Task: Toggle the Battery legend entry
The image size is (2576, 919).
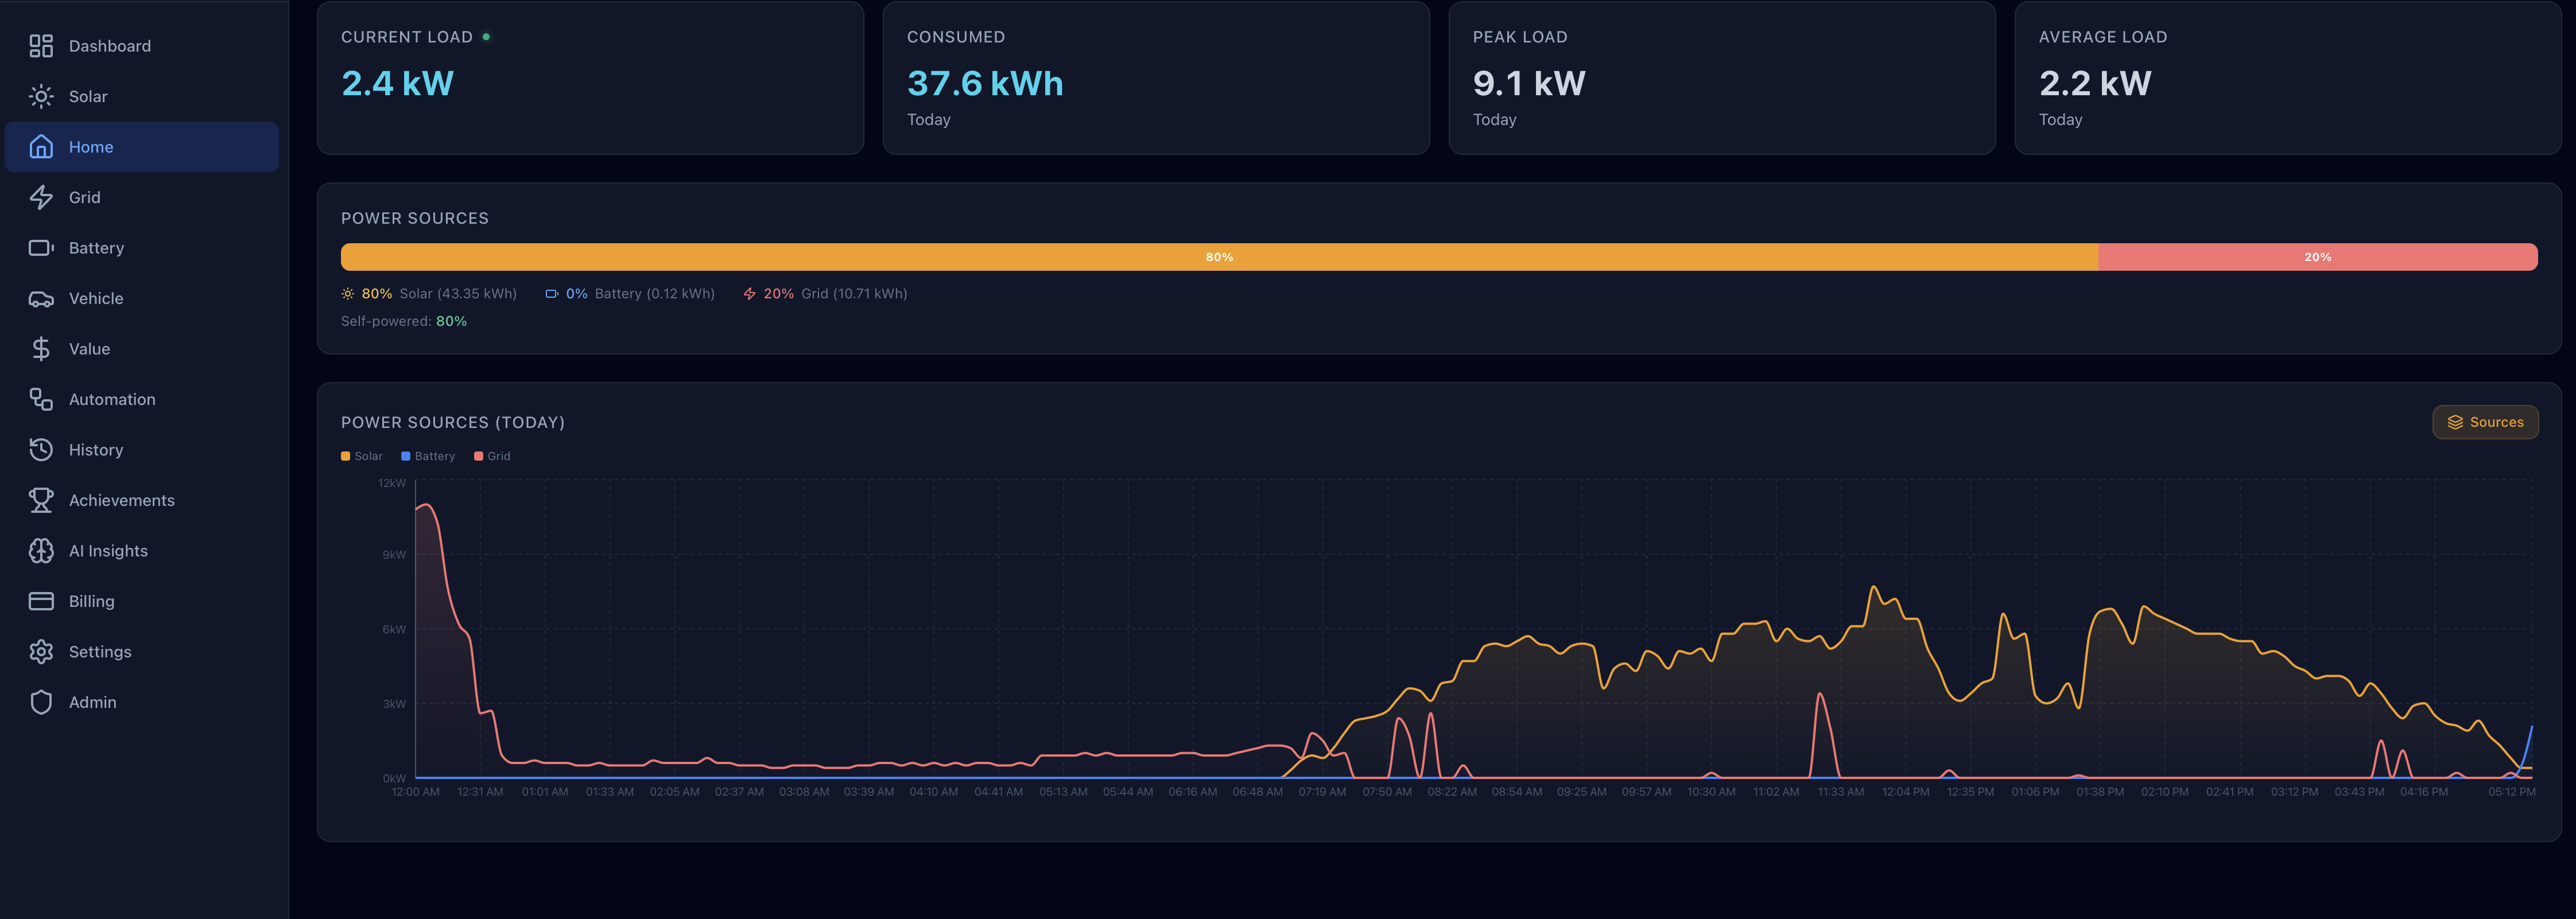Action: pos(427,455)
